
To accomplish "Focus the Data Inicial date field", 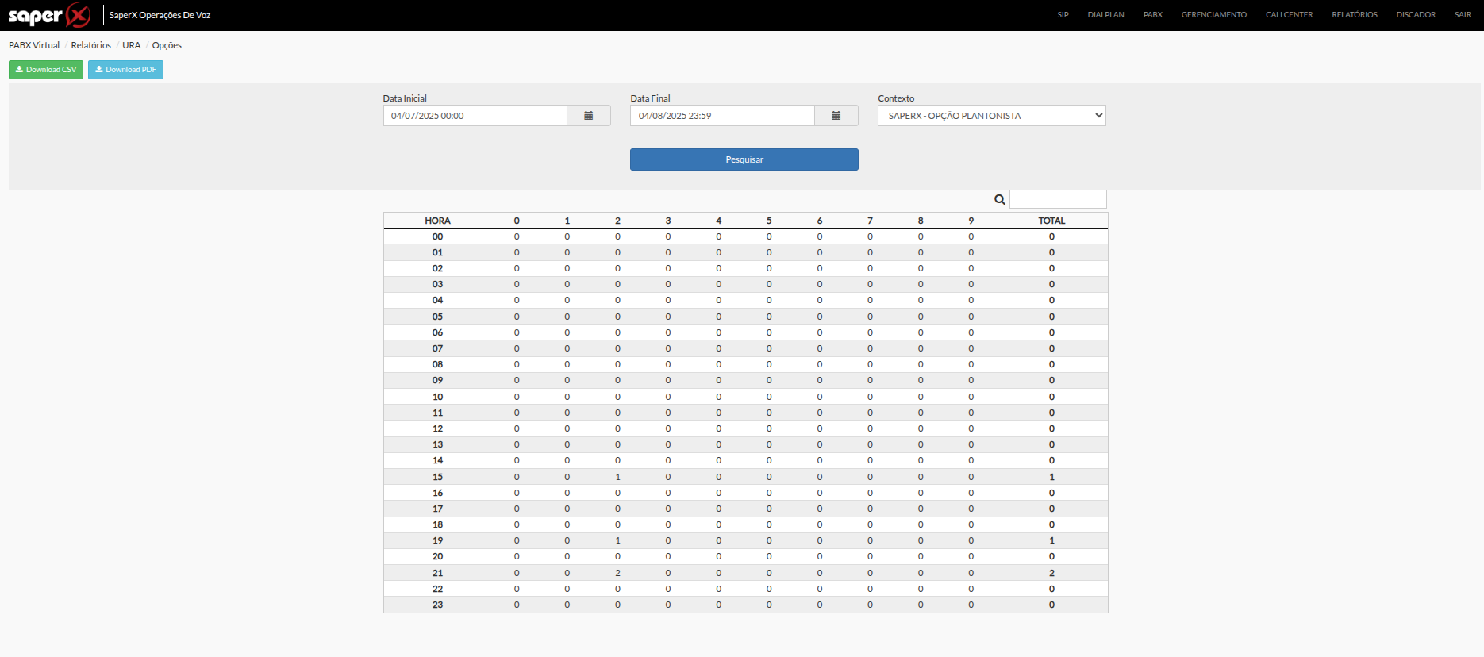I will pos(475,116).
